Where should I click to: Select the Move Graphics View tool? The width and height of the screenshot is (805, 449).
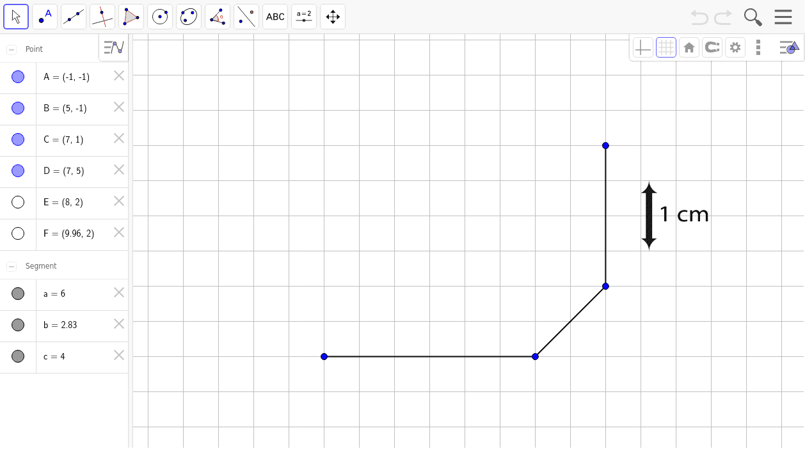(x=333, y=17)
